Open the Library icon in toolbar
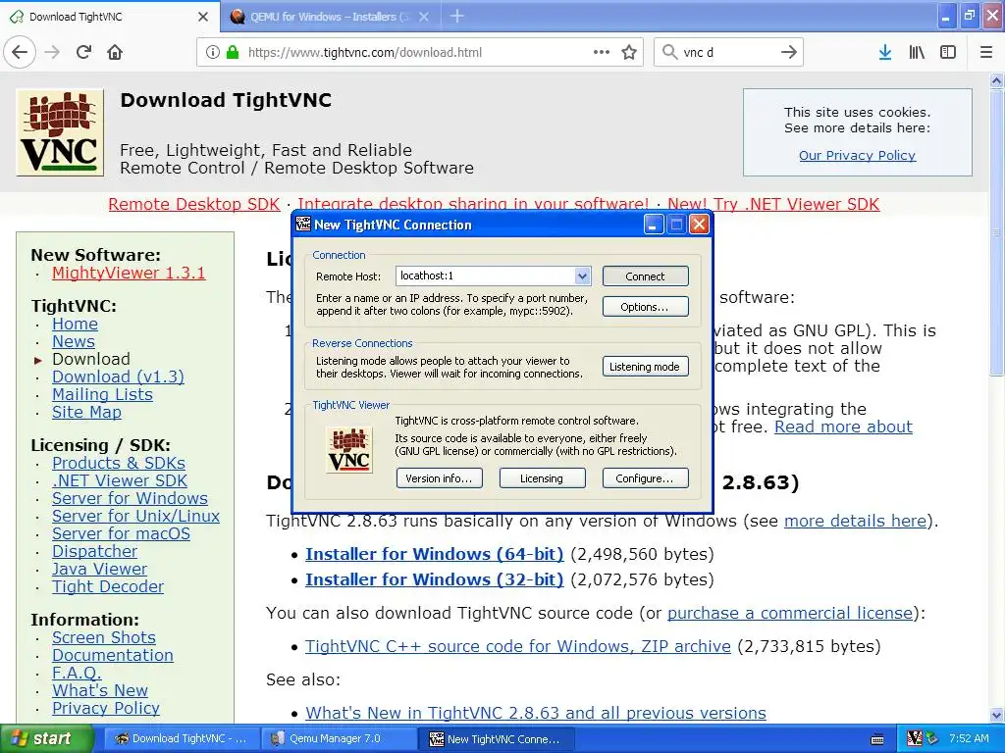The height and width of the screenshot is (753, 1005). tap(917, 52)
